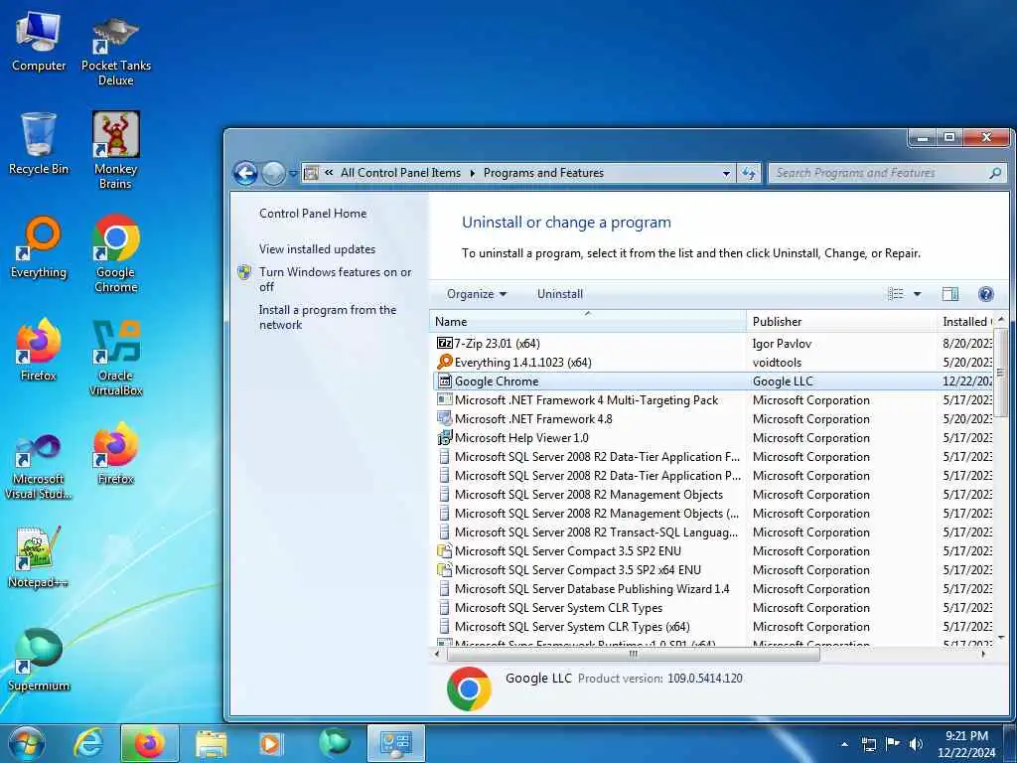This screenshot has width=1017, height=763.
Task: Open Control Panel Home link
Action: coord(313,214)
